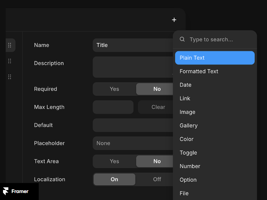Viewport: 267px width, 200px height.
Task: Turn Localization Off
Action: 156,179
